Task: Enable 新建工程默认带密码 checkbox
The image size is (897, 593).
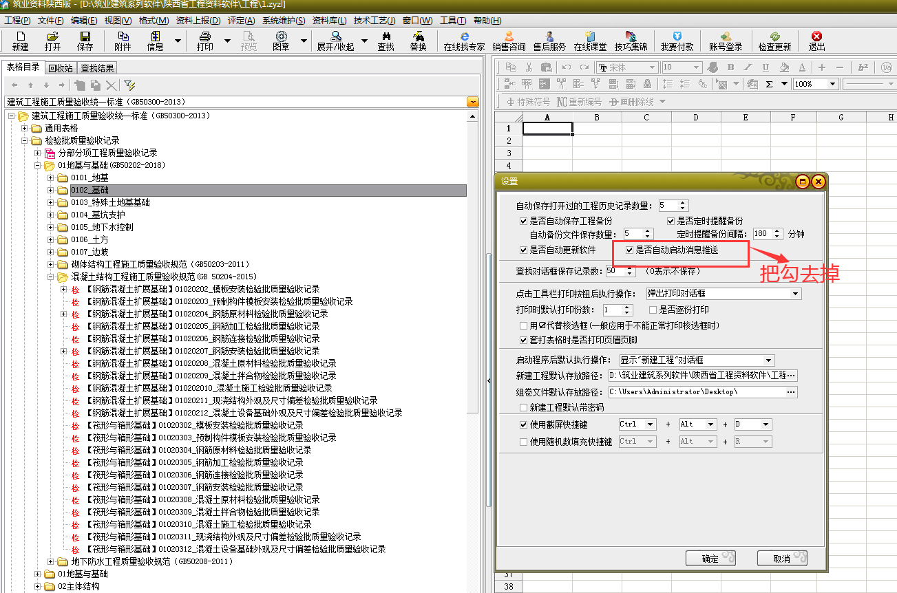Action: [524, 408]
